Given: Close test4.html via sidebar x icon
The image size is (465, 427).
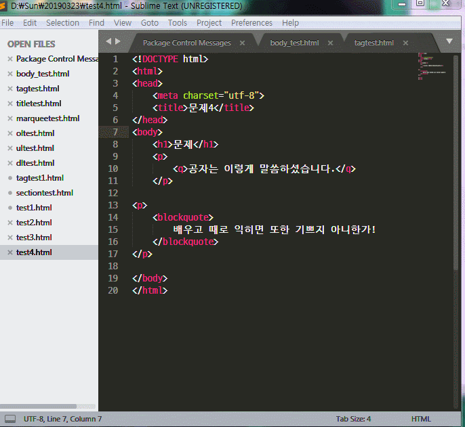Looking at the screenshot, I should (10, 252).
